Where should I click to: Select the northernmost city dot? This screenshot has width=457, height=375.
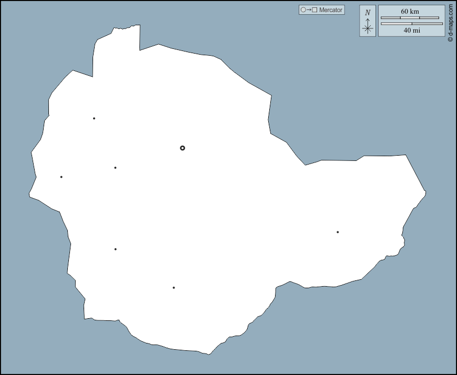(x=94, y=118)
